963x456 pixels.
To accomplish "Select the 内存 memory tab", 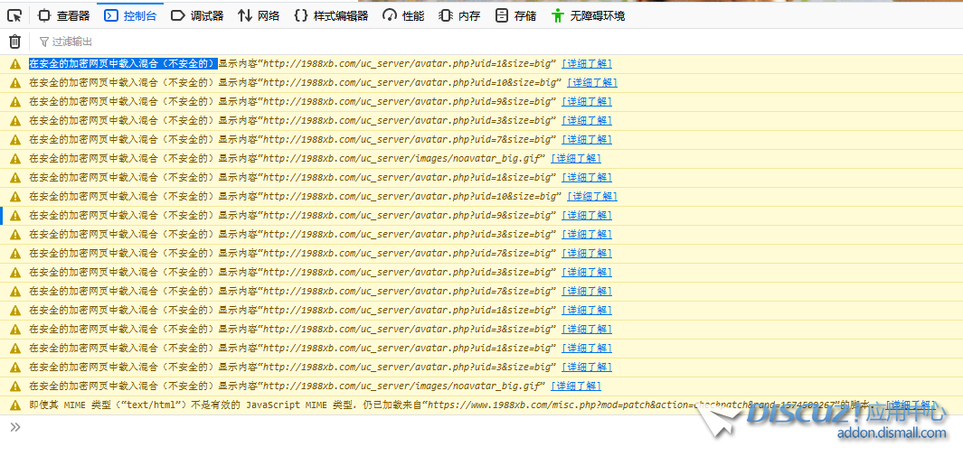I will pyautogui.click(x=459, y=15).
